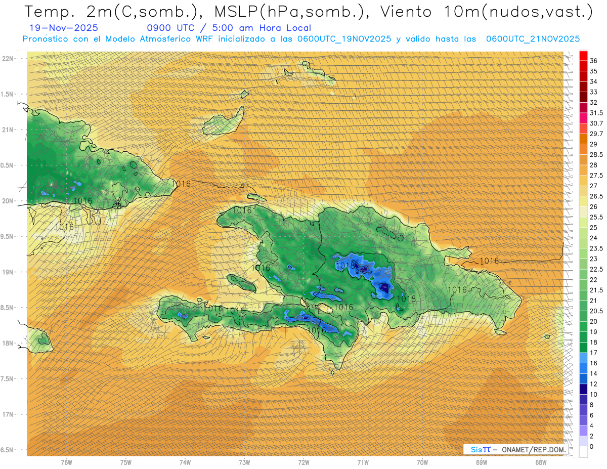Click the '29' color bar label
This screenshot has height=469, width=607.
(593, 144)
